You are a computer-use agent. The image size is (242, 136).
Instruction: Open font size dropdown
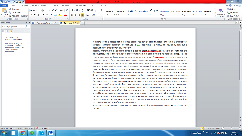point(50,11)
